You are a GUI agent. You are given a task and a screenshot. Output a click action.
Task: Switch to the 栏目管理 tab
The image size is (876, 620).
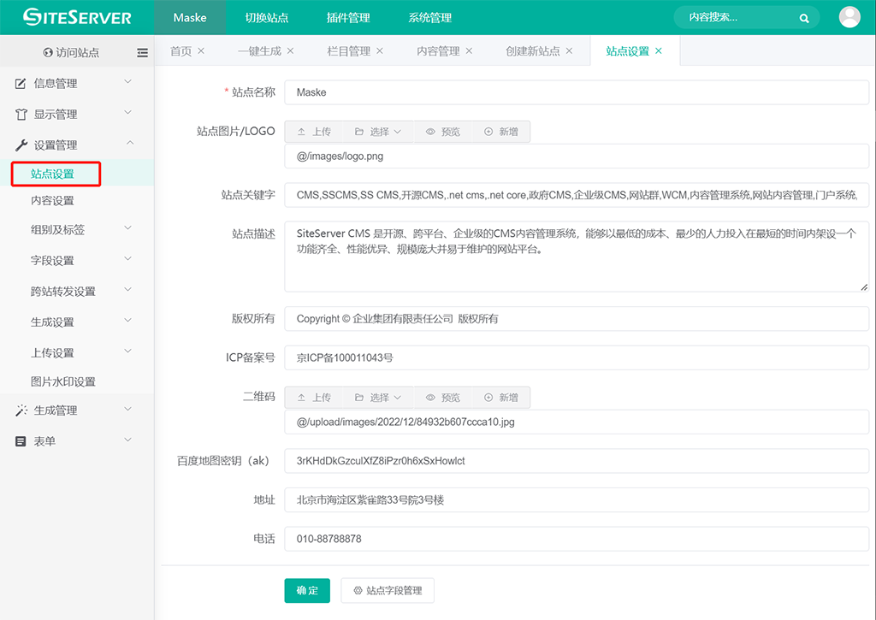pos(349,51)
